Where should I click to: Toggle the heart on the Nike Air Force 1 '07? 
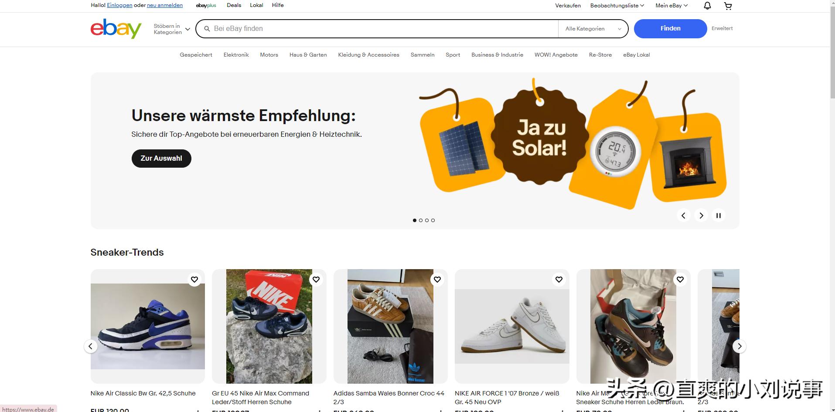point(559,280)
